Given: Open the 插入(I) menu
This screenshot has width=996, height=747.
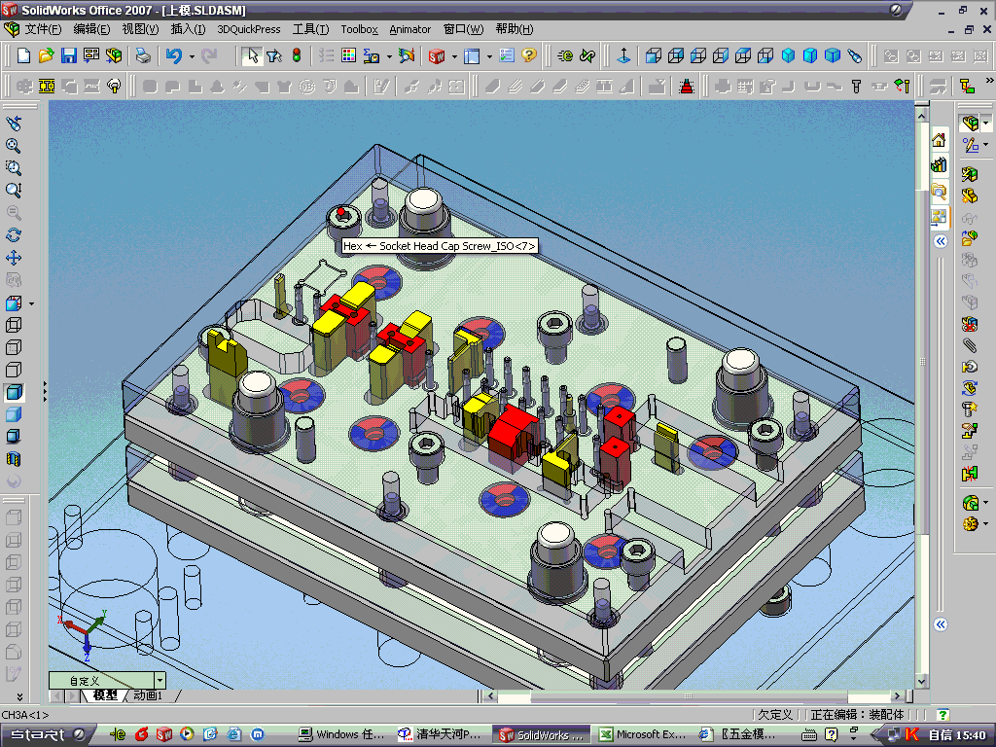Looking at the screenshot, I should click(188, 28).
